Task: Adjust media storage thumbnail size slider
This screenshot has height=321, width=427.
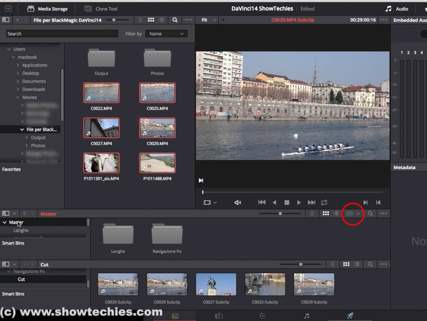Action: (114, 20)
